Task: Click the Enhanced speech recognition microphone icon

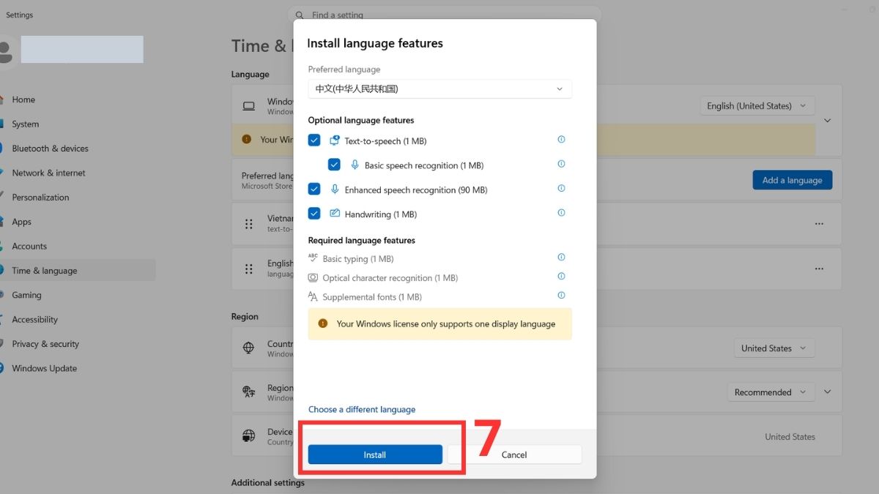Action: 335,190
